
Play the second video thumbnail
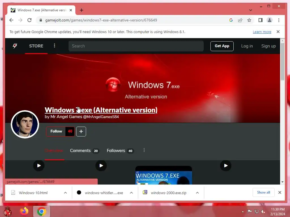pos(101,166)
